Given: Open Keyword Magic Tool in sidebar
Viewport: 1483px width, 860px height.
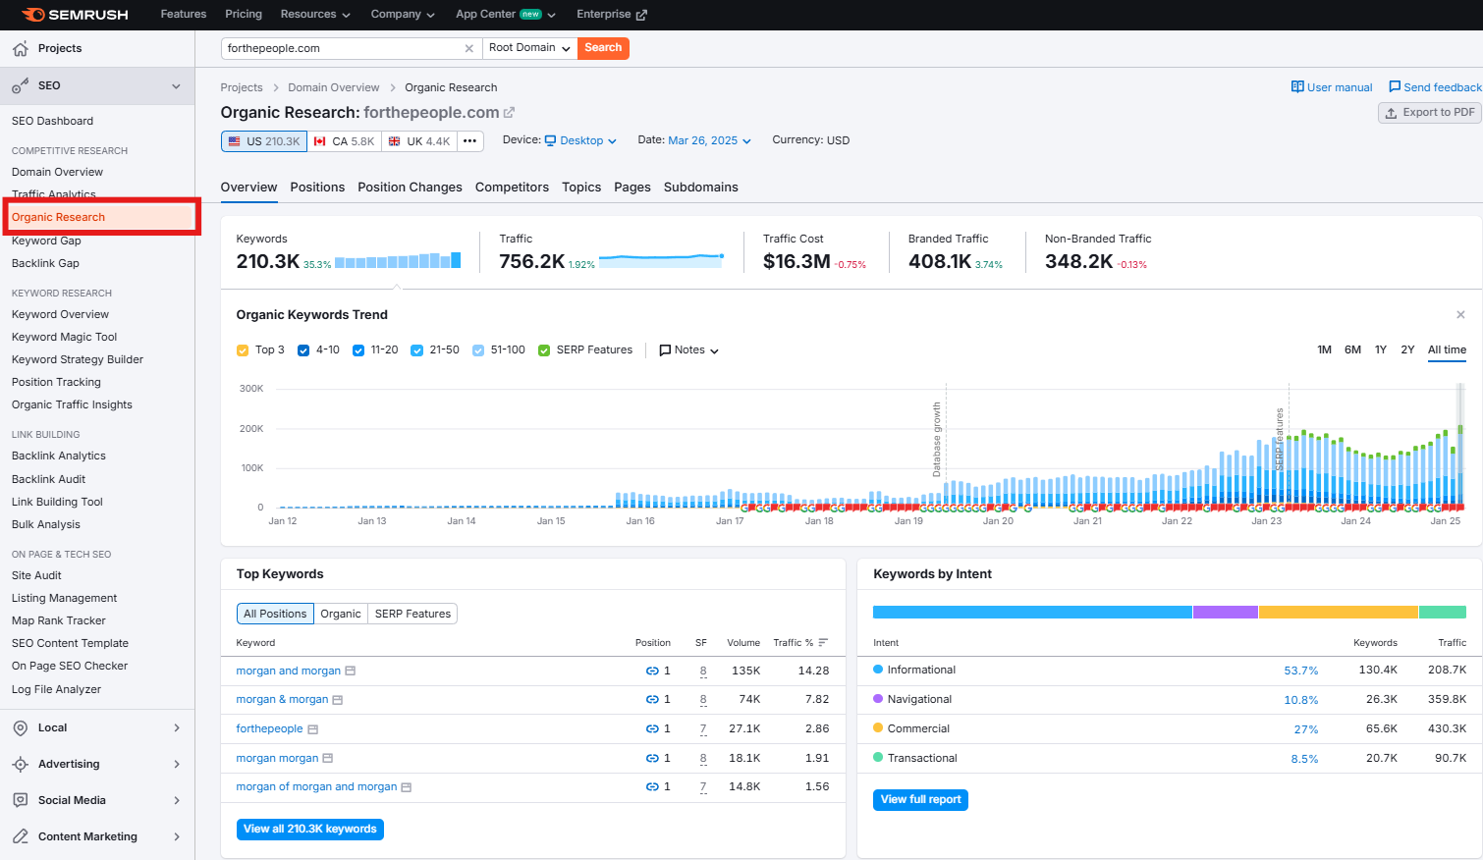Looking at the screenshot, I should point(65,338).
